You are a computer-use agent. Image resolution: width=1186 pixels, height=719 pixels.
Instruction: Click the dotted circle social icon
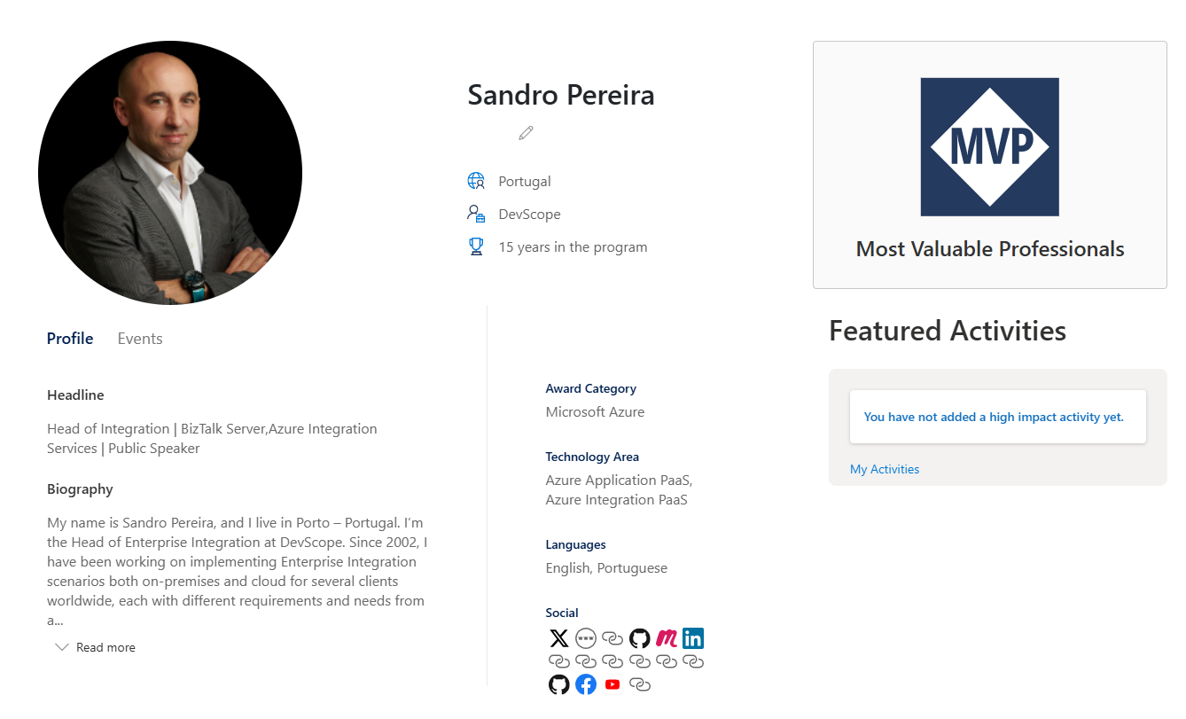click(x=586, y=638)
